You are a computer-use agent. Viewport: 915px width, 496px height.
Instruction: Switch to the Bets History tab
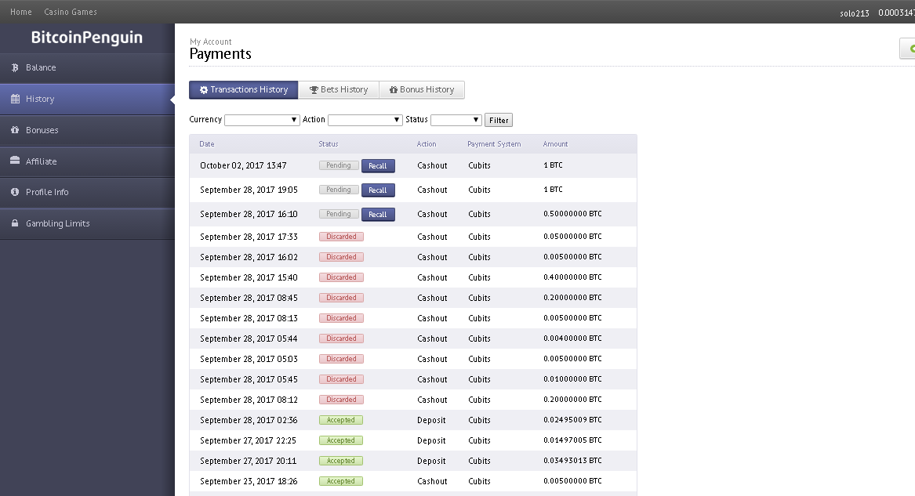pos(339,90)
